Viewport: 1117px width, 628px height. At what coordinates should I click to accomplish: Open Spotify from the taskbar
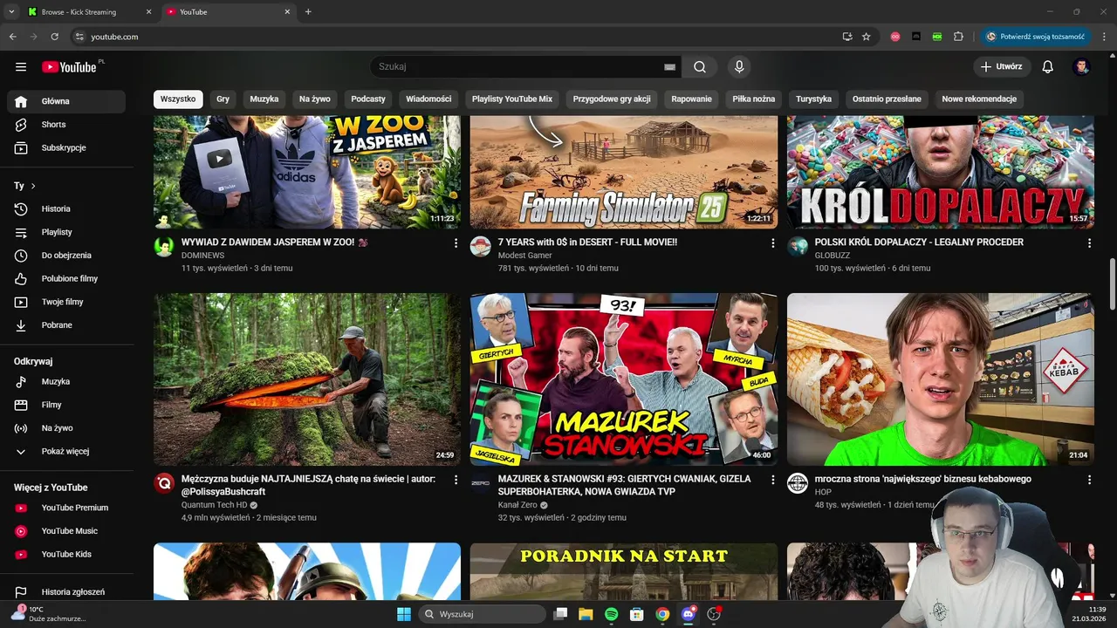612,614
